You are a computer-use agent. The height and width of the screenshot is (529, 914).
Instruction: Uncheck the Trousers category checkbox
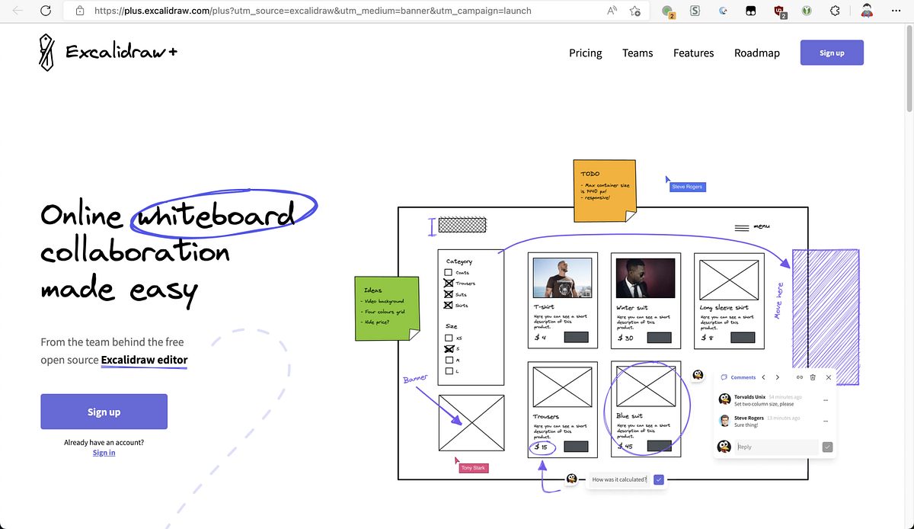pyautogui.click(x=449, y=283)
